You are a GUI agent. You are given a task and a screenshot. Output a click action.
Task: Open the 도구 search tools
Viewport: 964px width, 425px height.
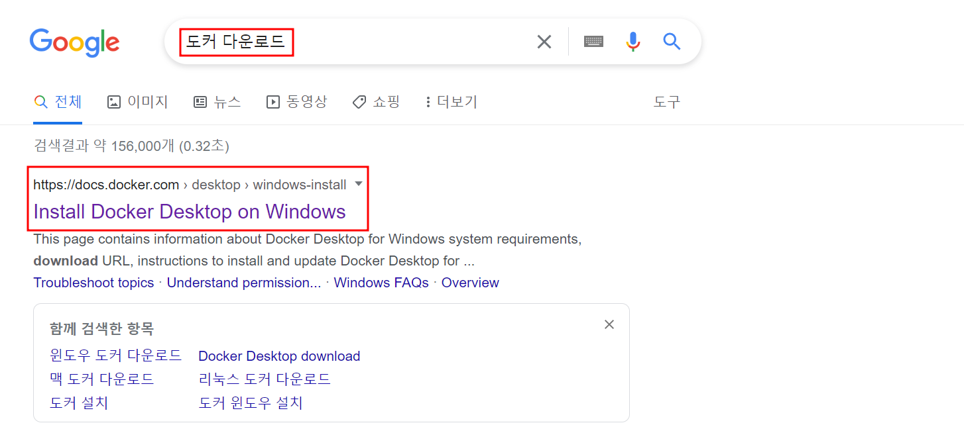point(667,102)
